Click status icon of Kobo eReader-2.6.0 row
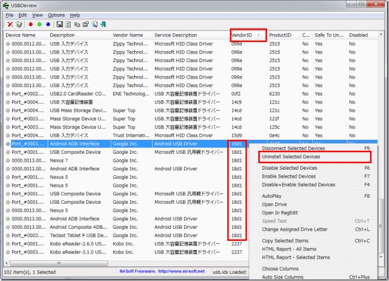 click(x=8, y=244)
